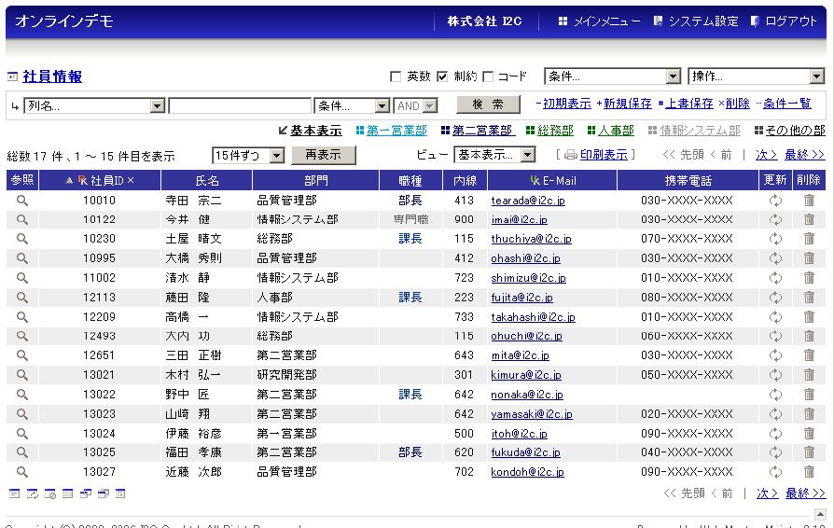Expand the 15件ずつ page size dropdown
This screenshot has width=834, height=528.
(248, 155)
